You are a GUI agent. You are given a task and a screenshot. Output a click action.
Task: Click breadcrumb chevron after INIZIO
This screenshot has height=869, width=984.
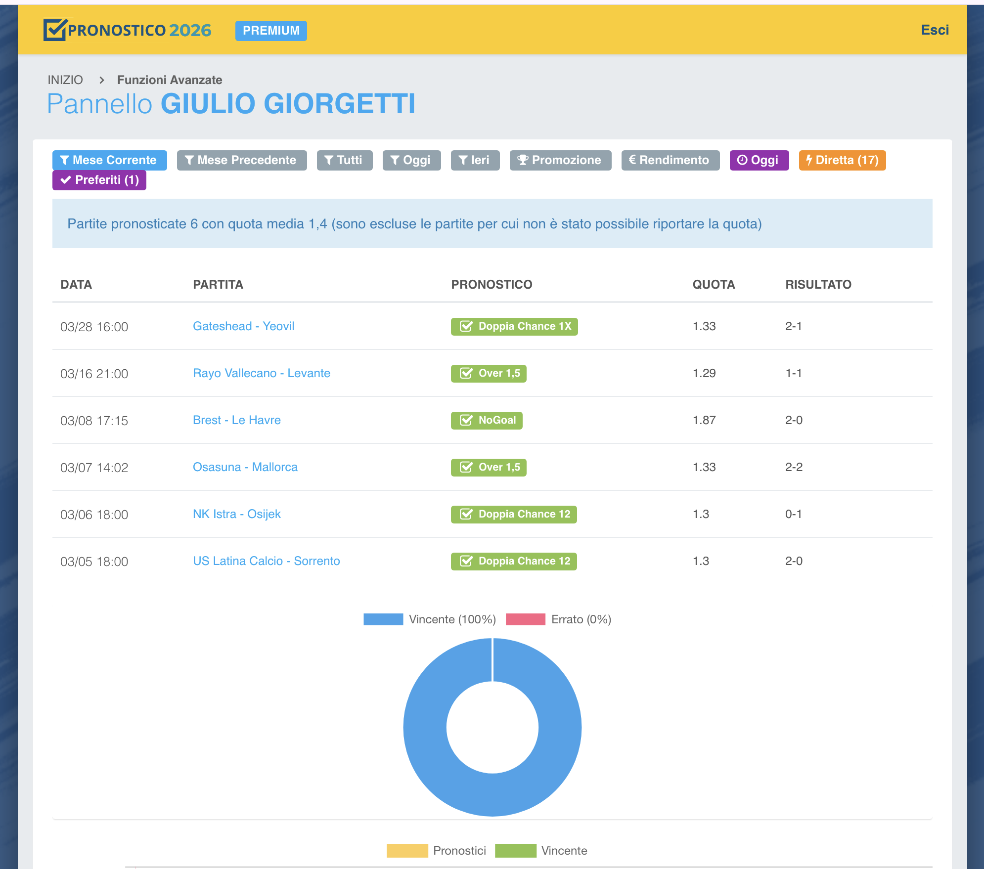click(x=102, y=80)
